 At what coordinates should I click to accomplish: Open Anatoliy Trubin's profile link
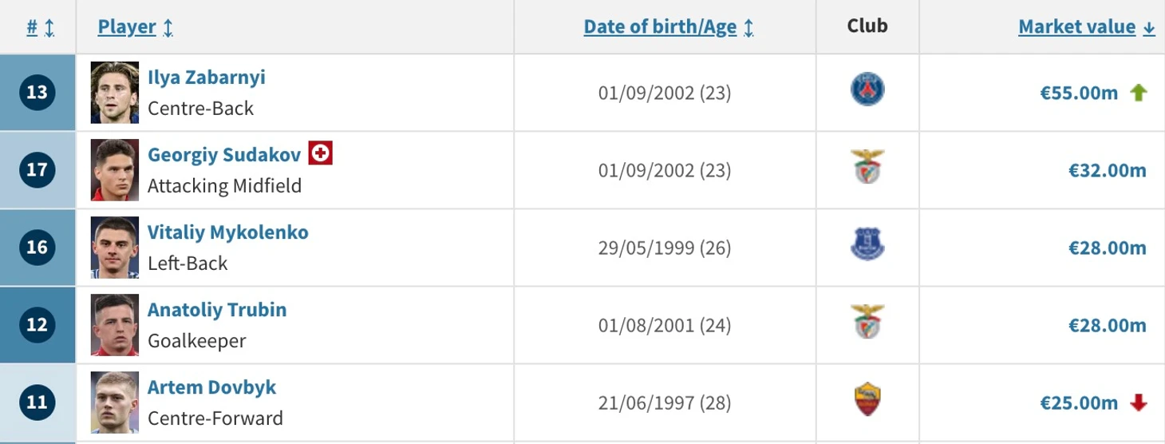[217, 310]
